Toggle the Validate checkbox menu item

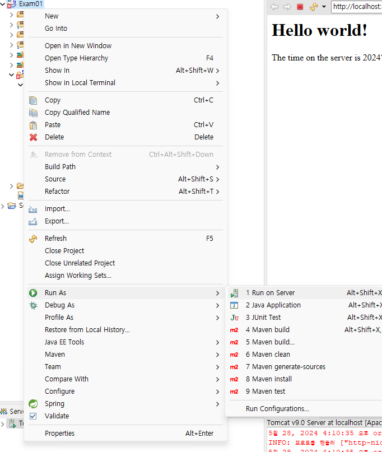coord(125,416)
